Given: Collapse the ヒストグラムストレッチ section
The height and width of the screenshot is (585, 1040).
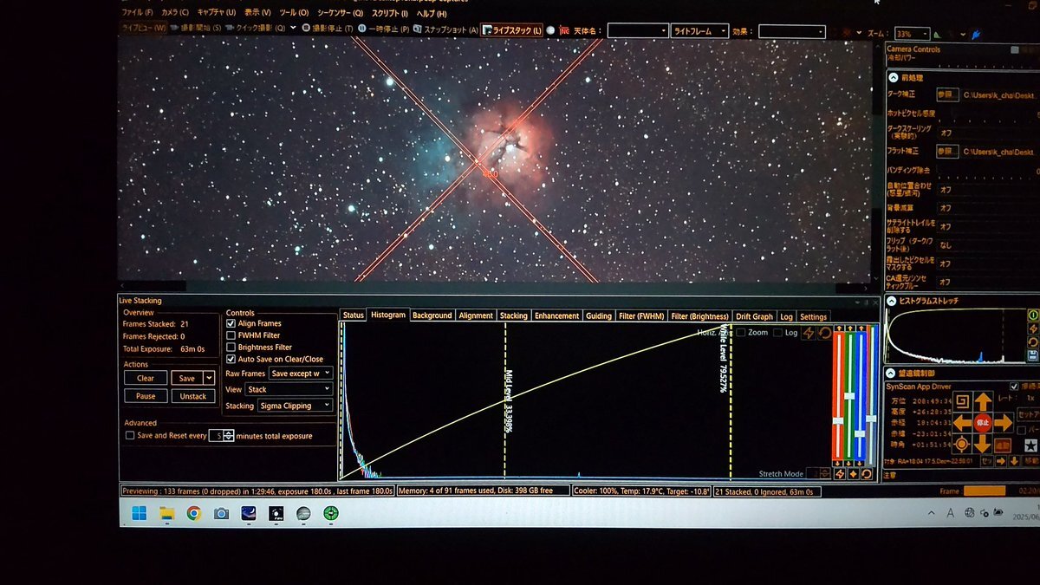Looking at the screenshot, I should point(891,301).
